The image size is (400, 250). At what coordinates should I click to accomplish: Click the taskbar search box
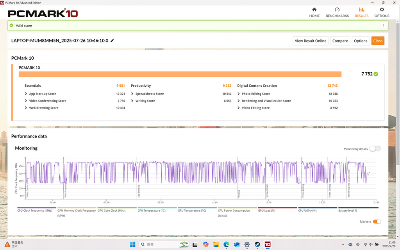(164, 245)
